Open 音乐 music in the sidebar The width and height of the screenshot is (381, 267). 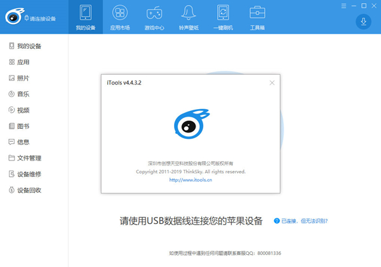[x=19, y=94]
